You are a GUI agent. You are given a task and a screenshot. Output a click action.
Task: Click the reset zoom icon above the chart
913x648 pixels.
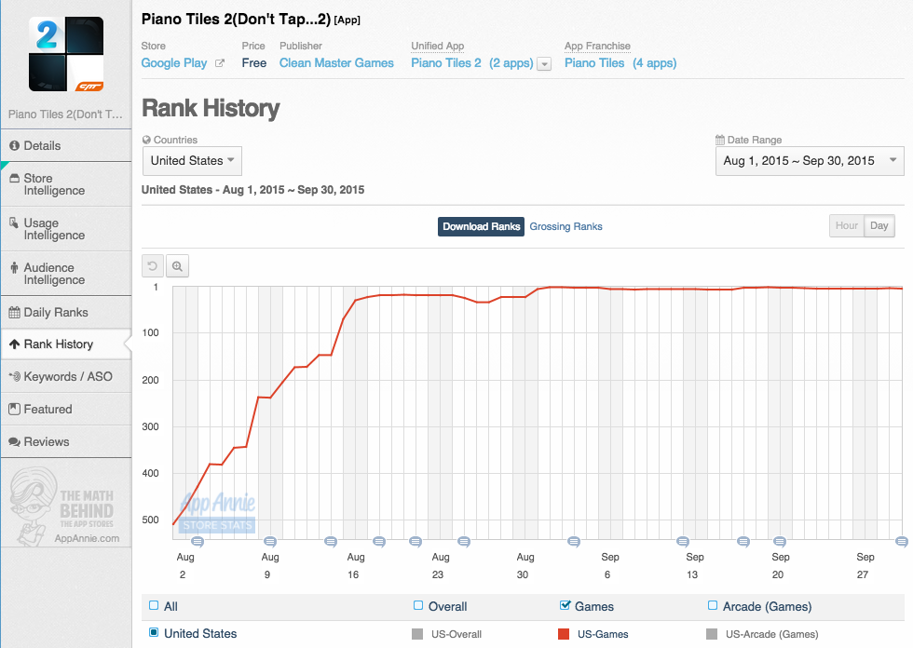click(153, 266)
